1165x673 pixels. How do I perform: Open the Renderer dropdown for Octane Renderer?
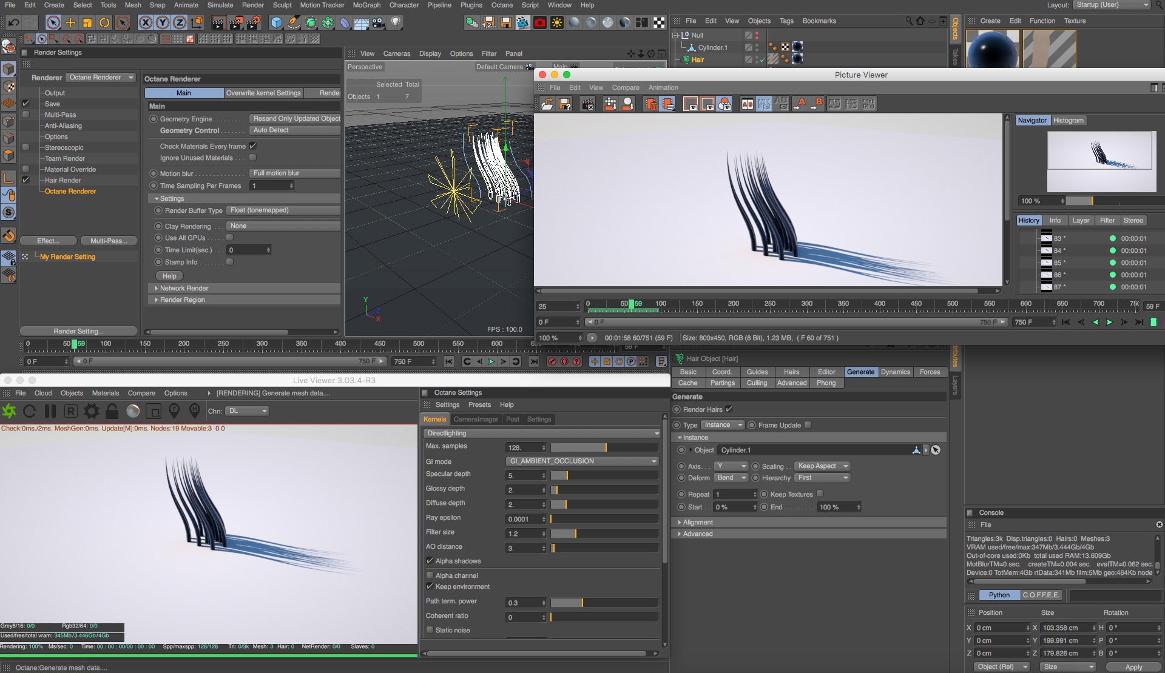pyautogui.click(x=101, y=78)
